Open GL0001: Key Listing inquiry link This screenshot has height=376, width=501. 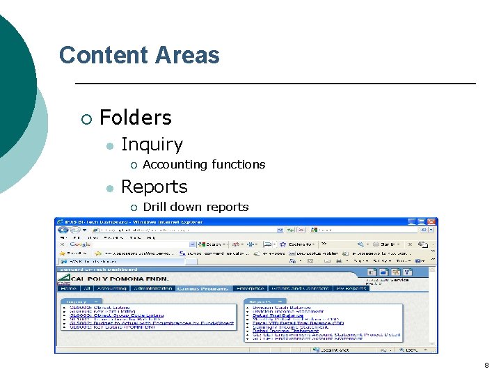pyautogui.click(x=112, y=327)
